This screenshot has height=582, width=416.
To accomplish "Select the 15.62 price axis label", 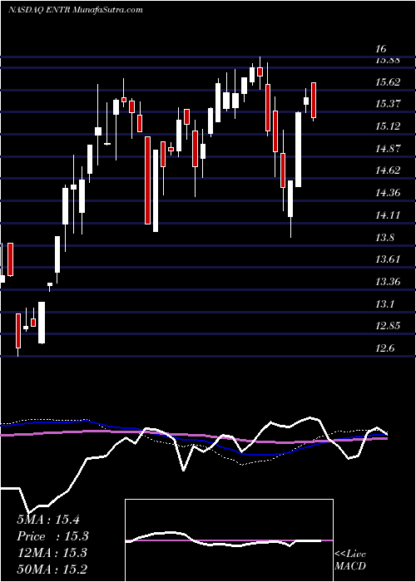I will (x=388, y=82).
